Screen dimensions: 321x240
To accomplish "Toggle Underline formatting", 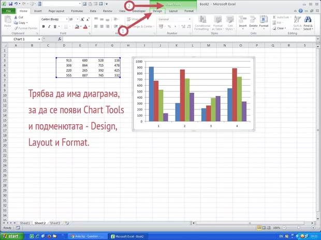I will click(55, 26).
